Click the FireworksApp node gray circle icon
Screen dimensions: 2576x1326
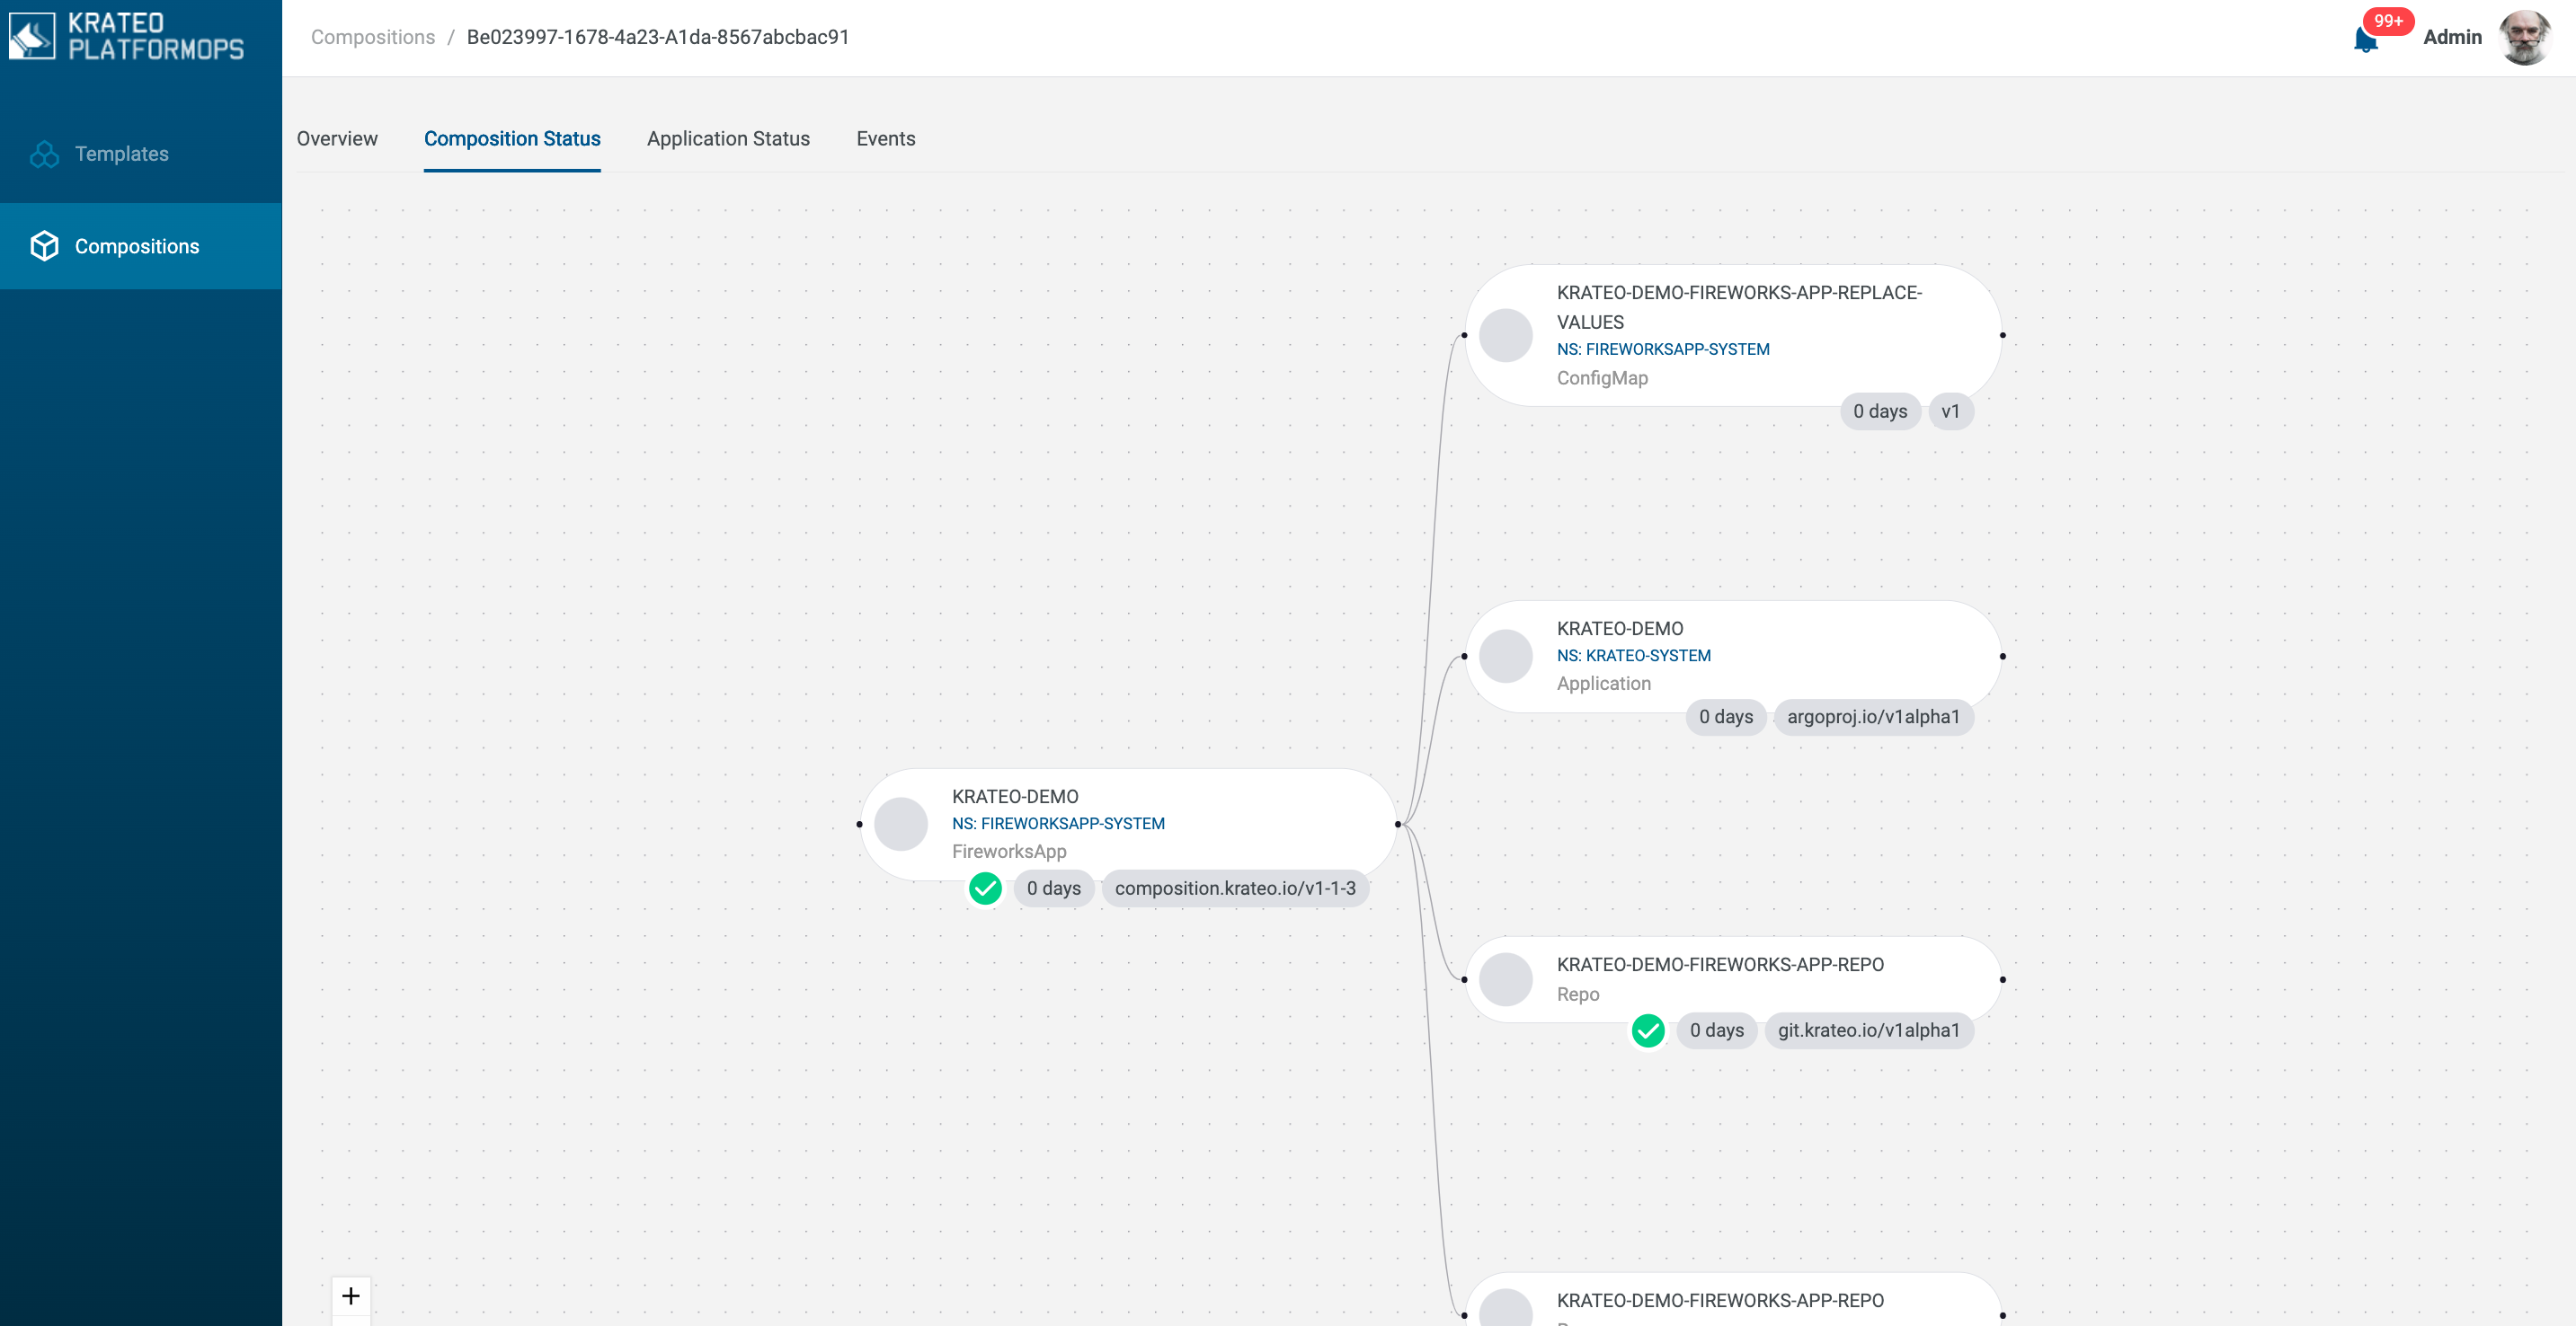(x=900, y=825)
